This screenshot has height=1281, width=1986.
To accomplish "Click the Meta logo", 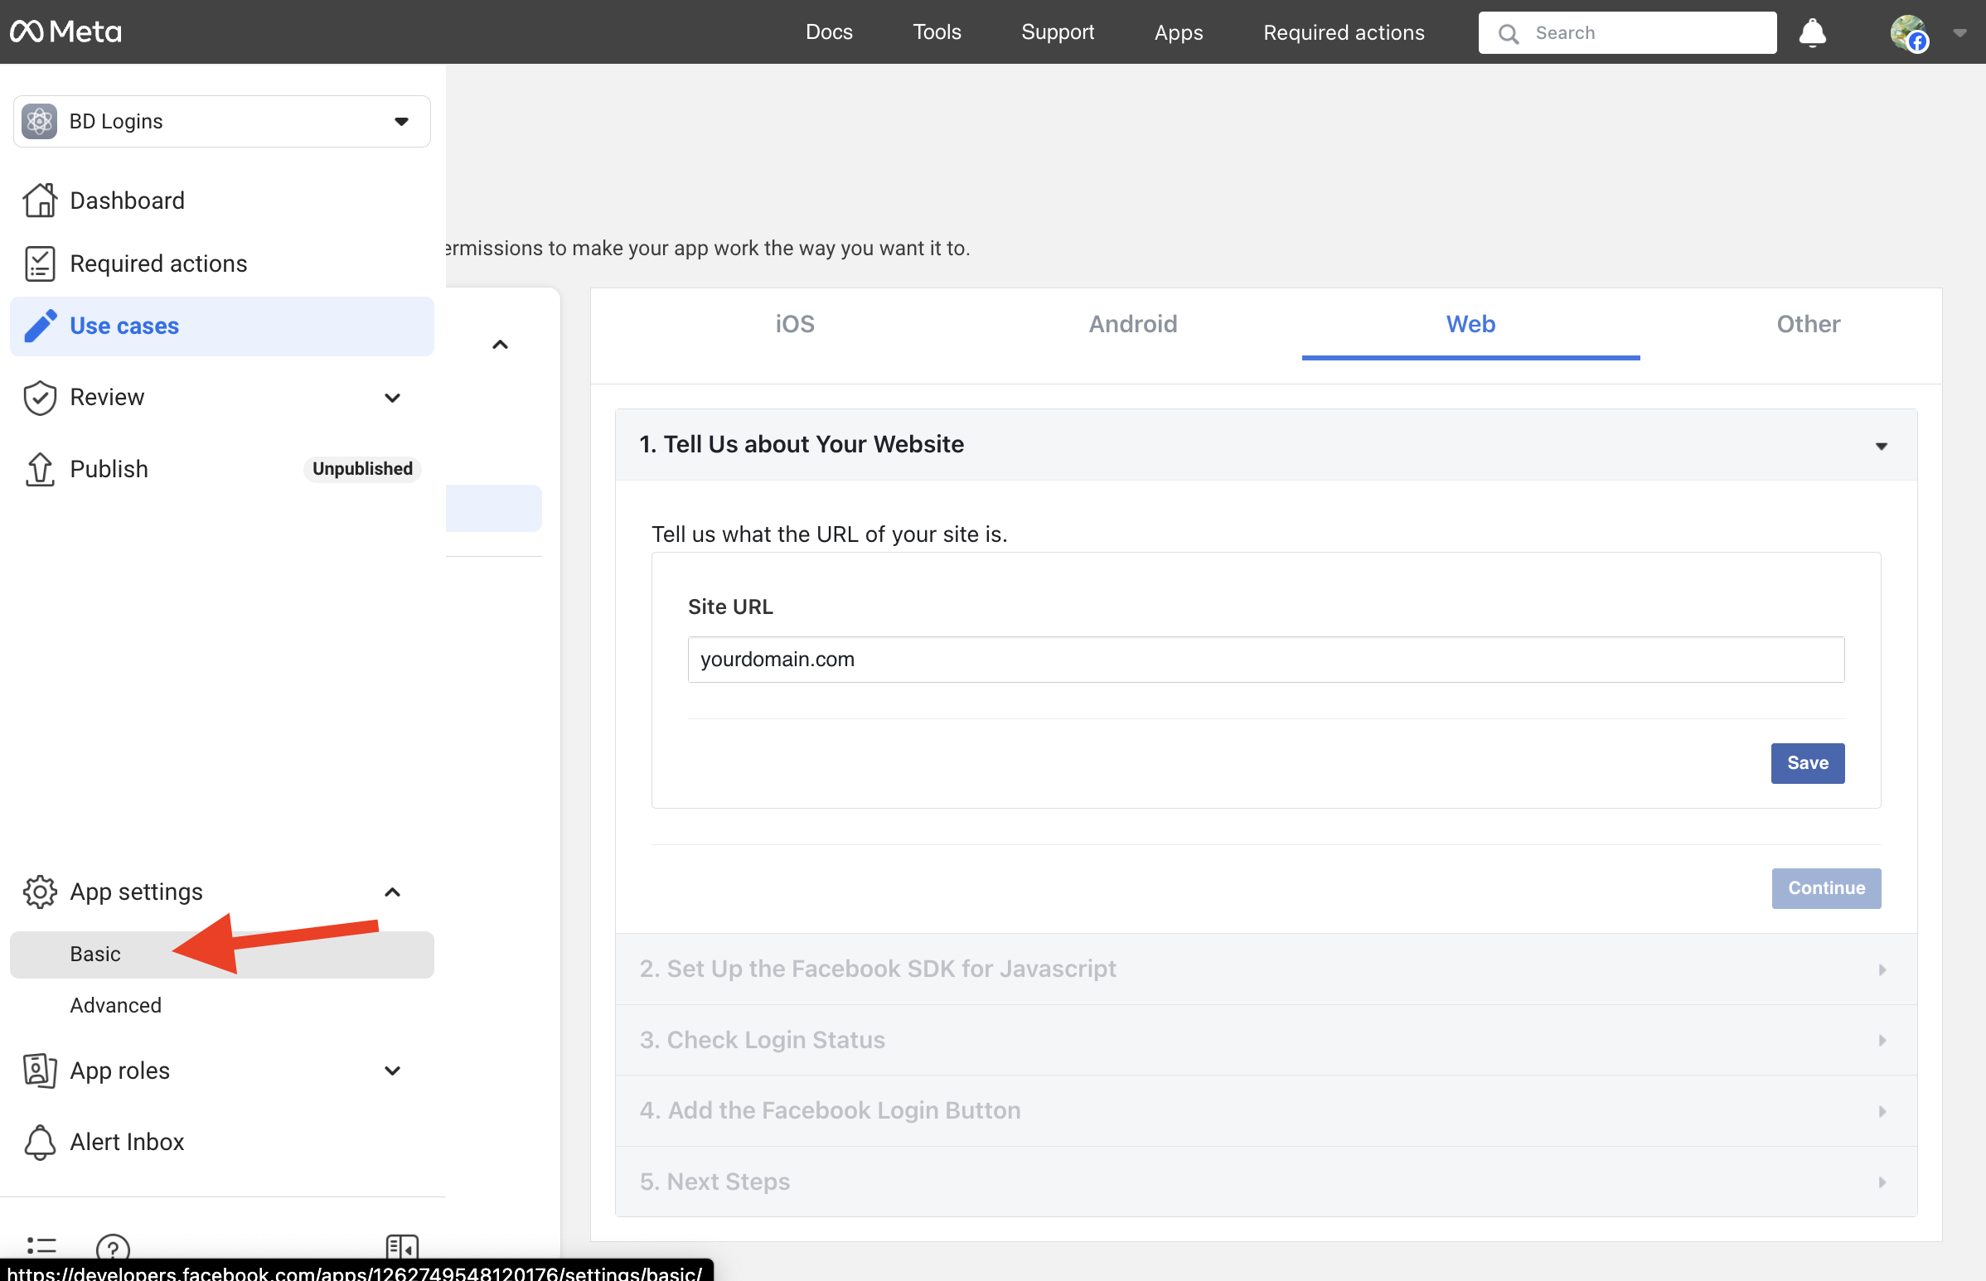I will [65, 31].
